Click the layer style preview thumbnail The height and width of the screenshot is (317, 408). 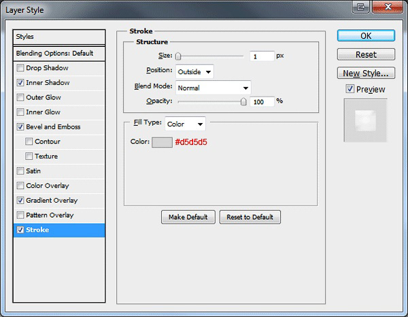[365, 120]
